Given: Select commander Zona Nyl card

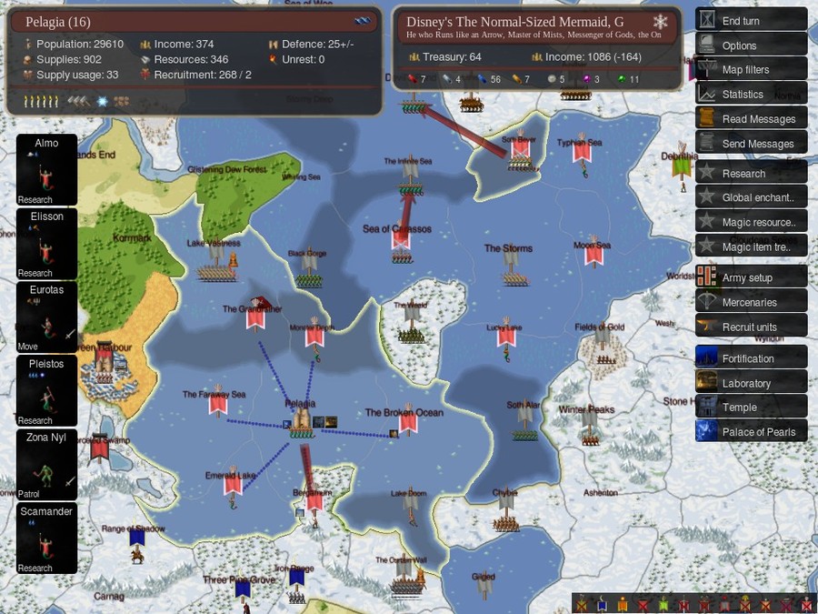Looking at the screenshot, I should tap(47, 465).
